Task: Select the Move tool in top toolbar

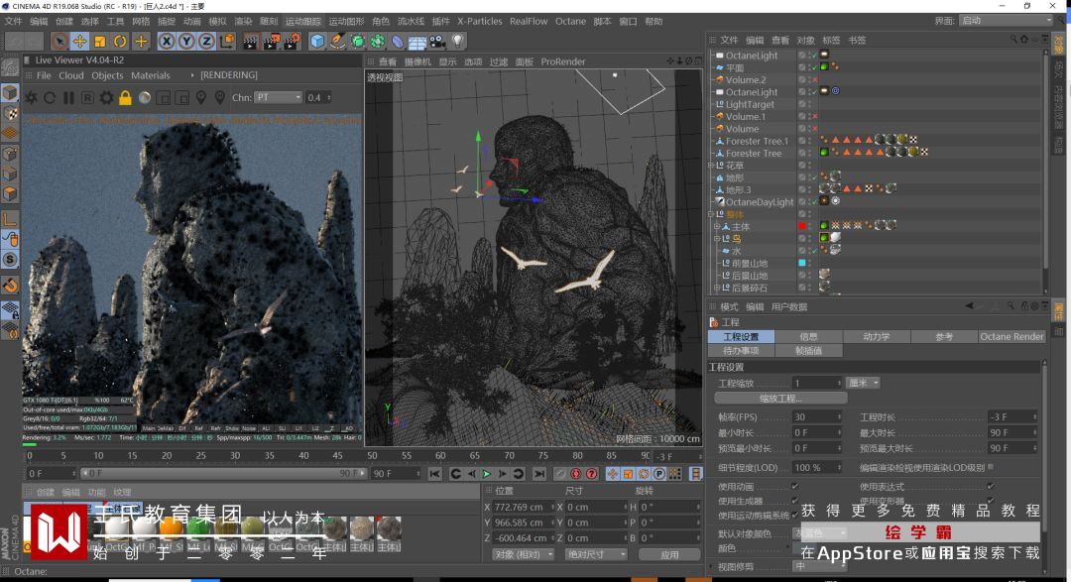Action: click(80, 41)
